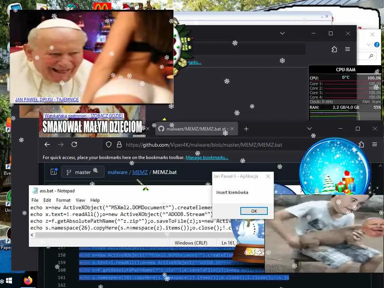This screenshot has width=384, height=288.
Task: Click Windows (CRLF) in Notepad status bar
Action: click(191, 243)
